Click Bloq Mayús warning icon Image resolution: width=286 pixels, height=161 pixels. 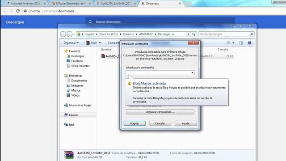coord(130,84)
